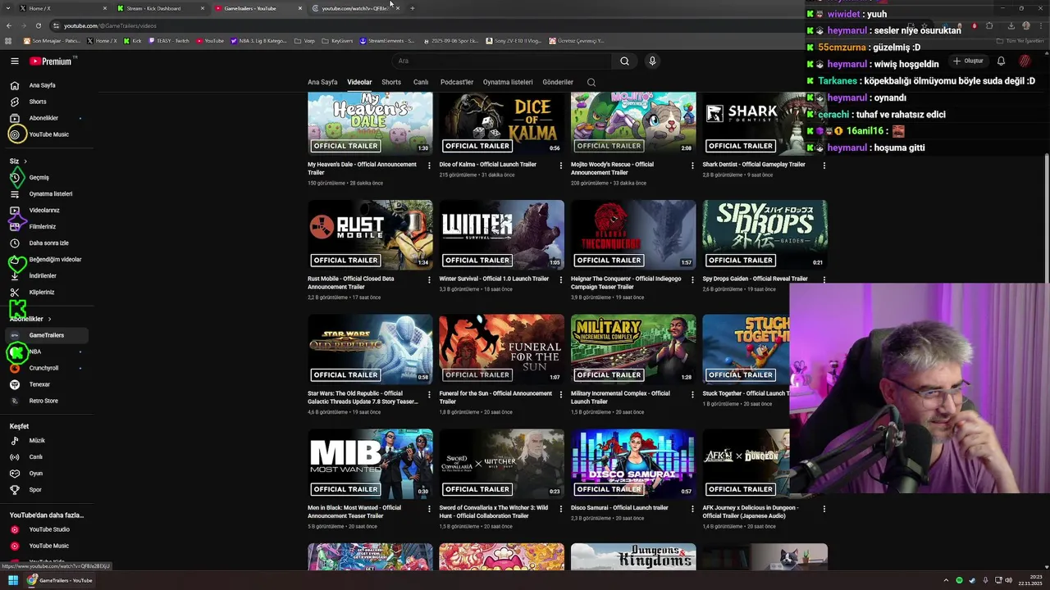Image resolution: width=1050 pixels, height=590 pixels.
Task: Open İndirilenler in the sidebar
Action: coord(43,276)
